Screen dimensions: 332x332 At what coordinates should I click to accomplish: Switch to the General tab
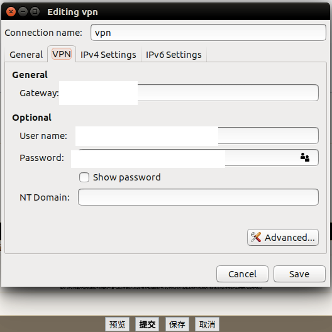click(26, 55)
